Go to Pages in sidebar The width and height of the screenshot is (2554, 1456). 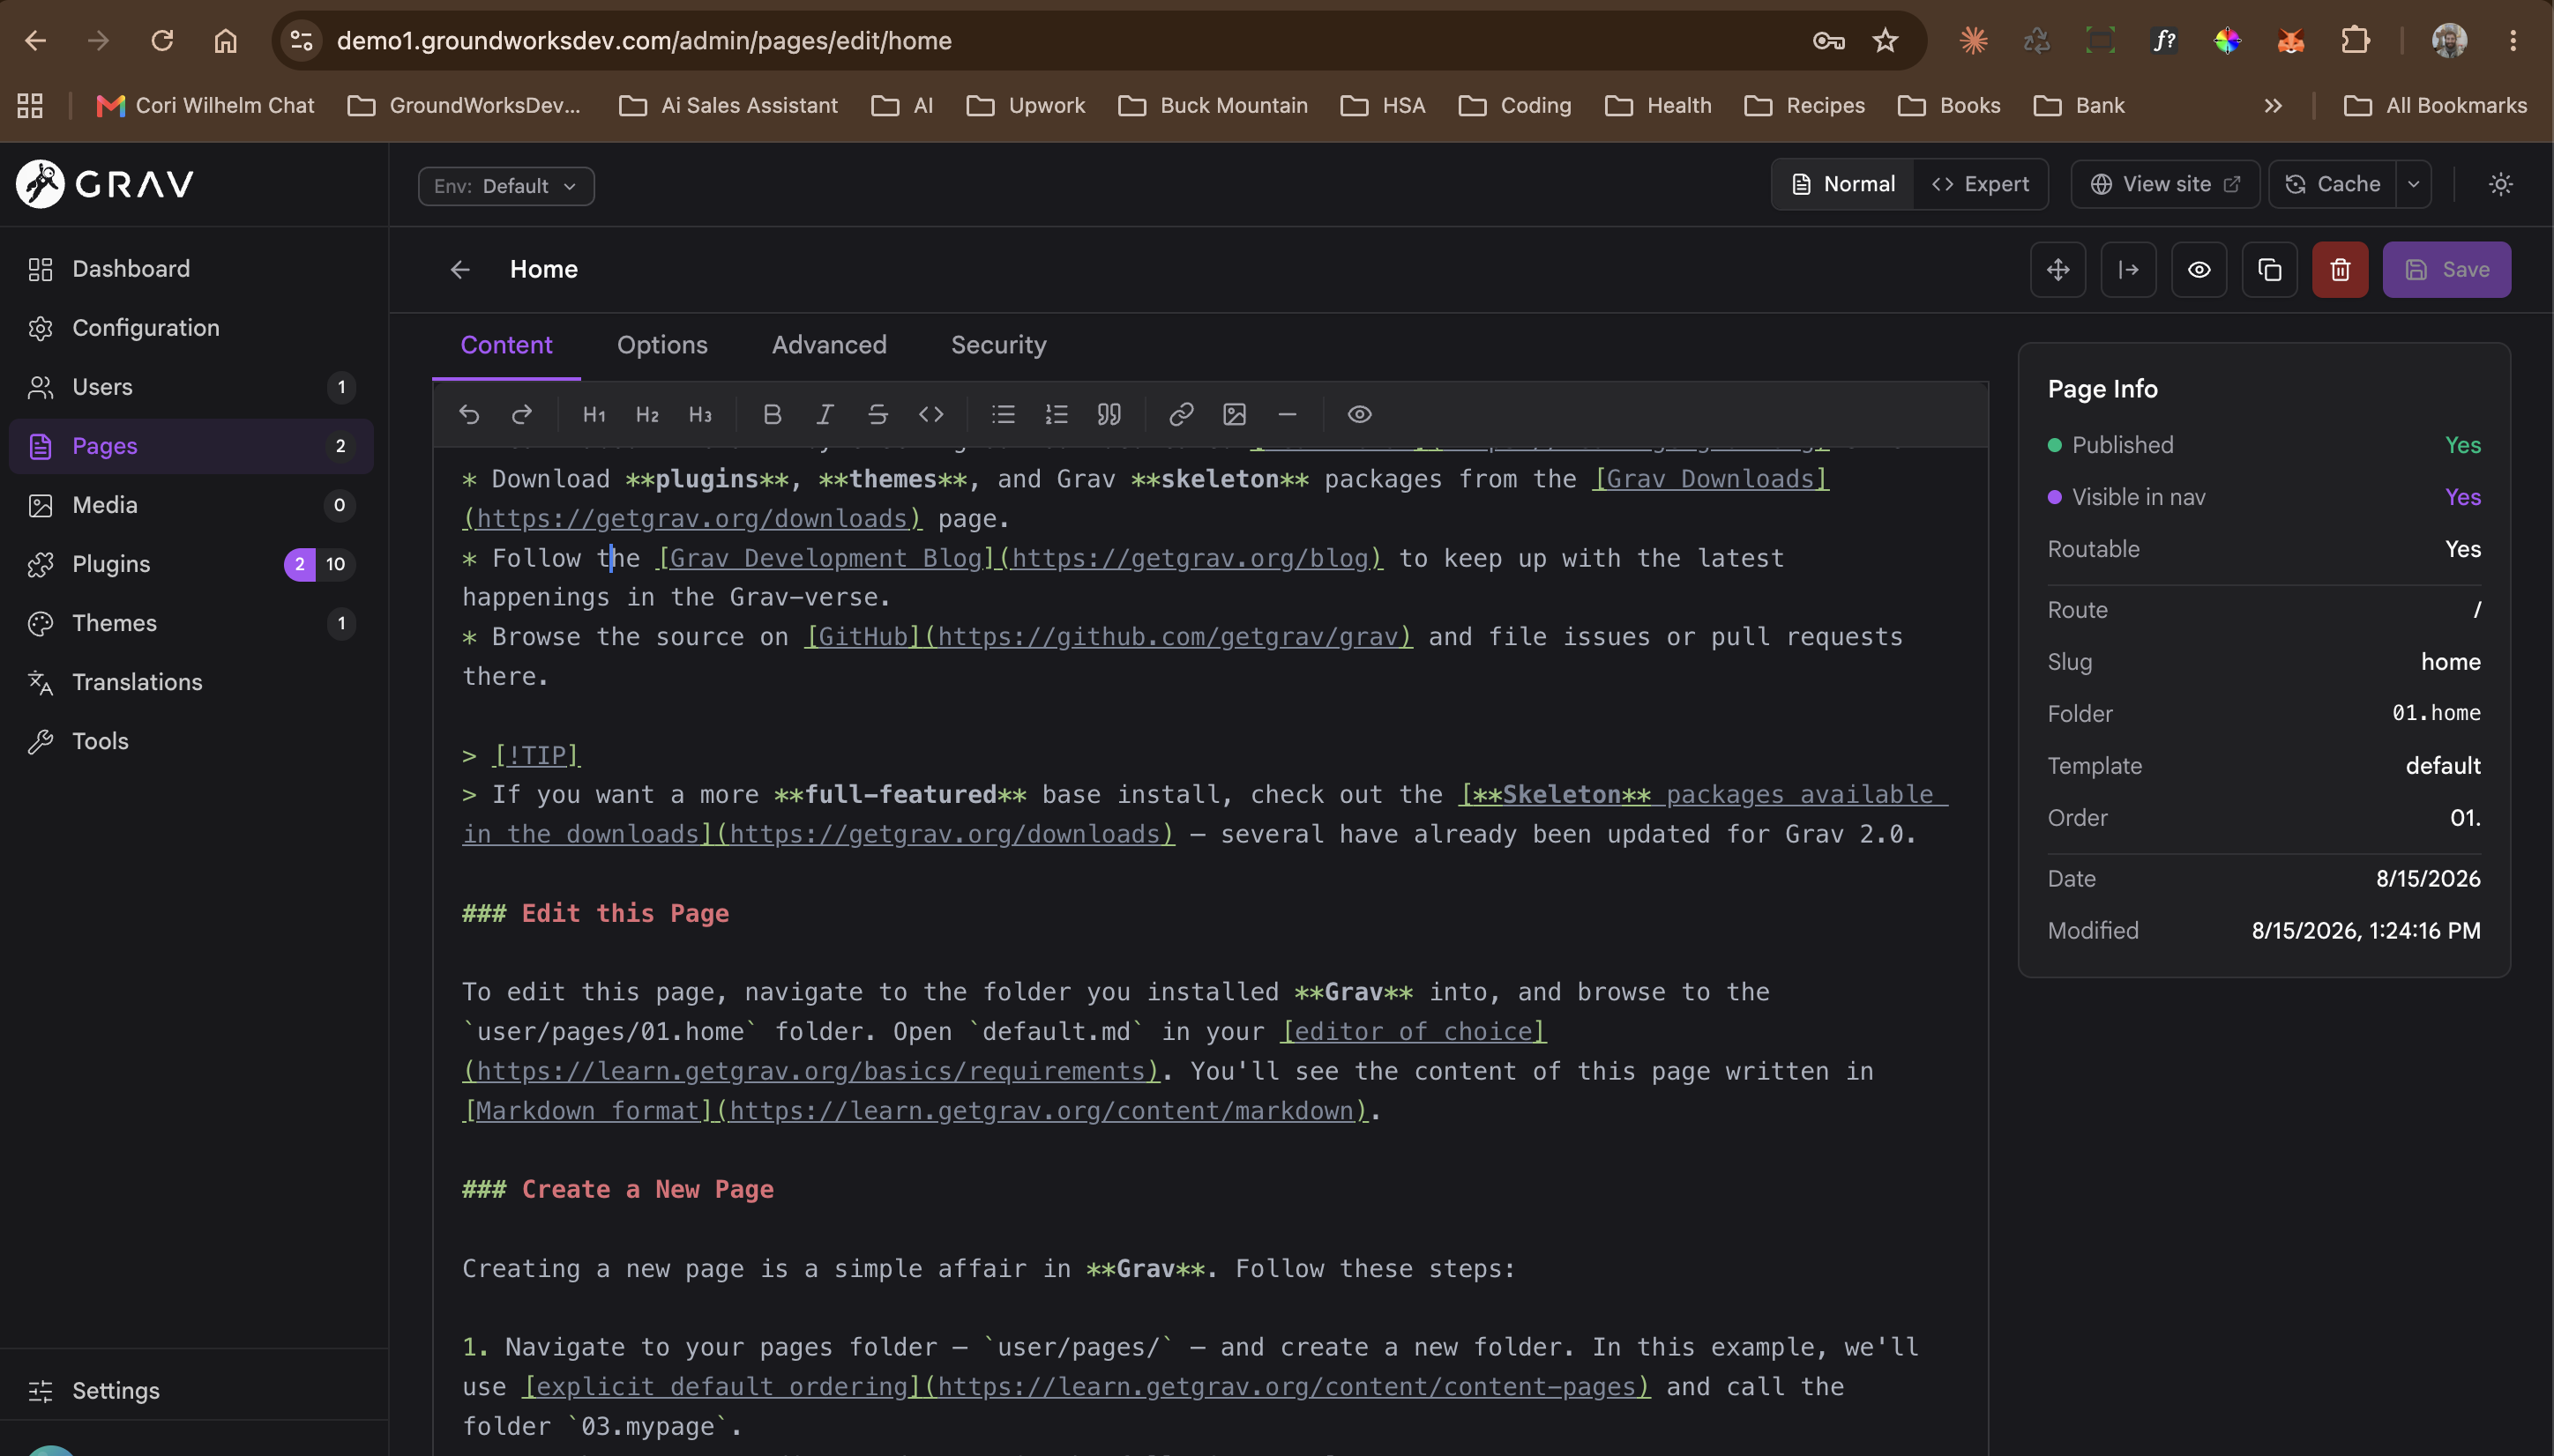click(x=191, y=446)
